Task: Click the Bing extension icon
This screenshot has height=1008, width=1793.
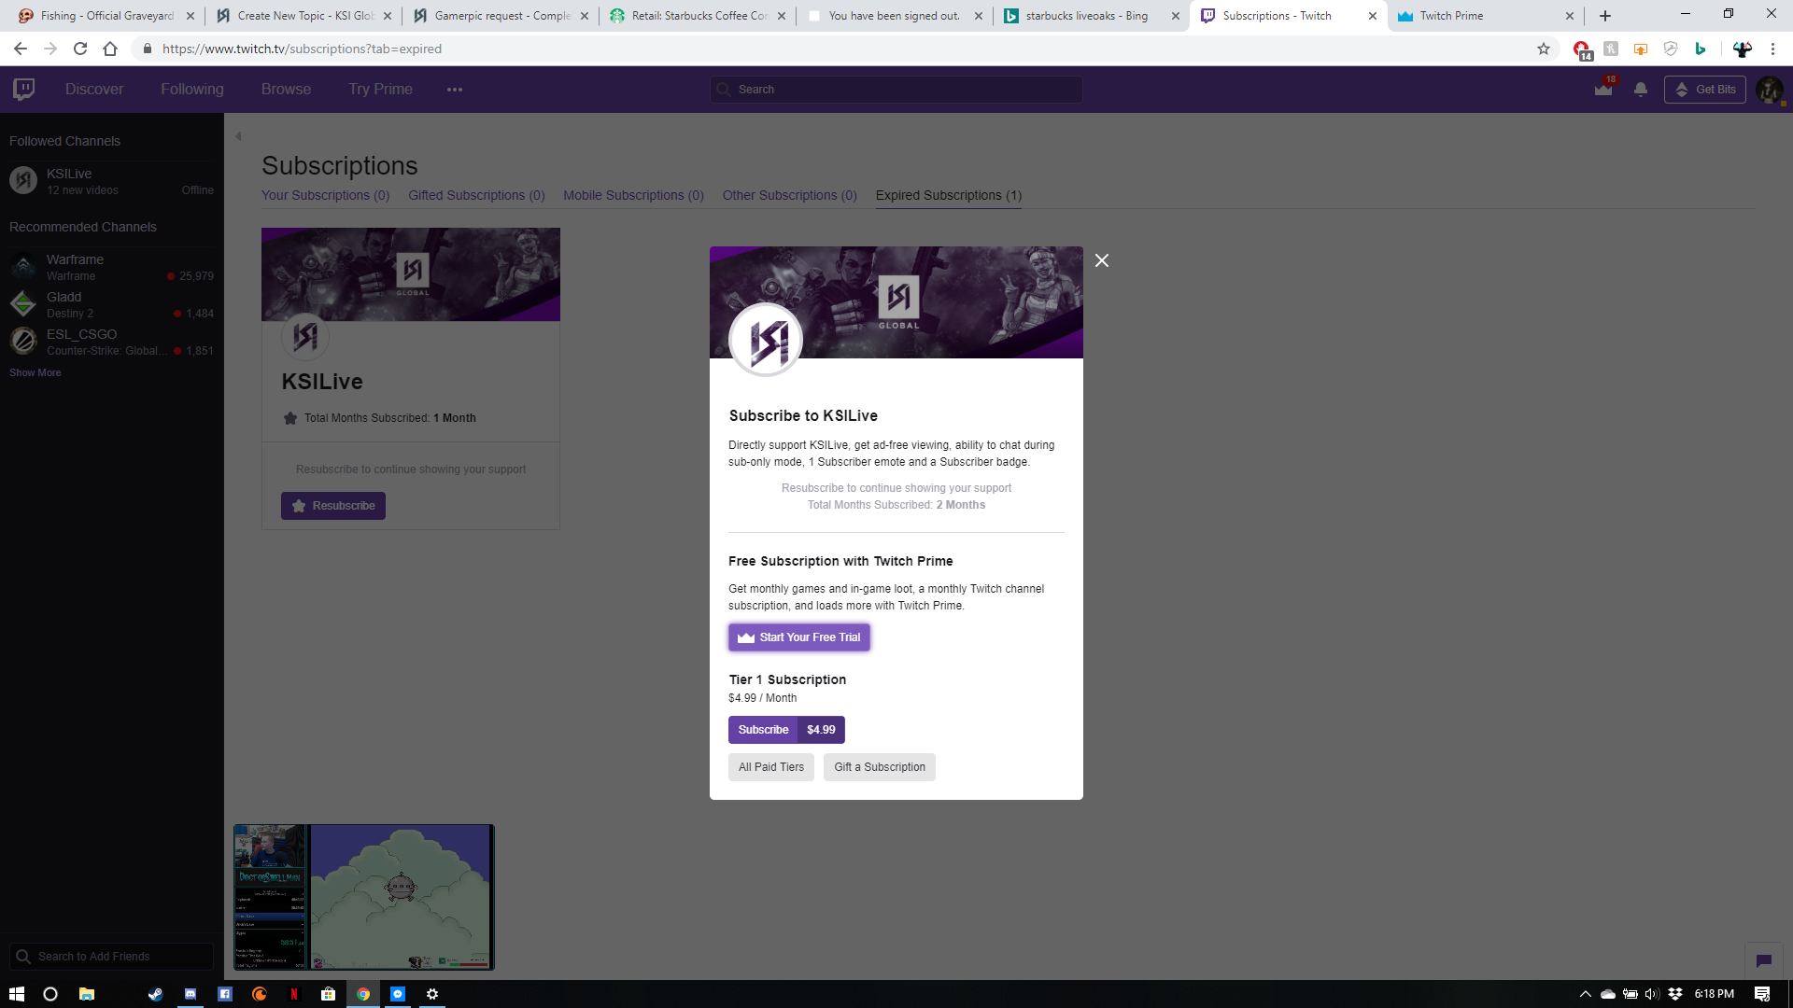Action: click(1701, 49)
